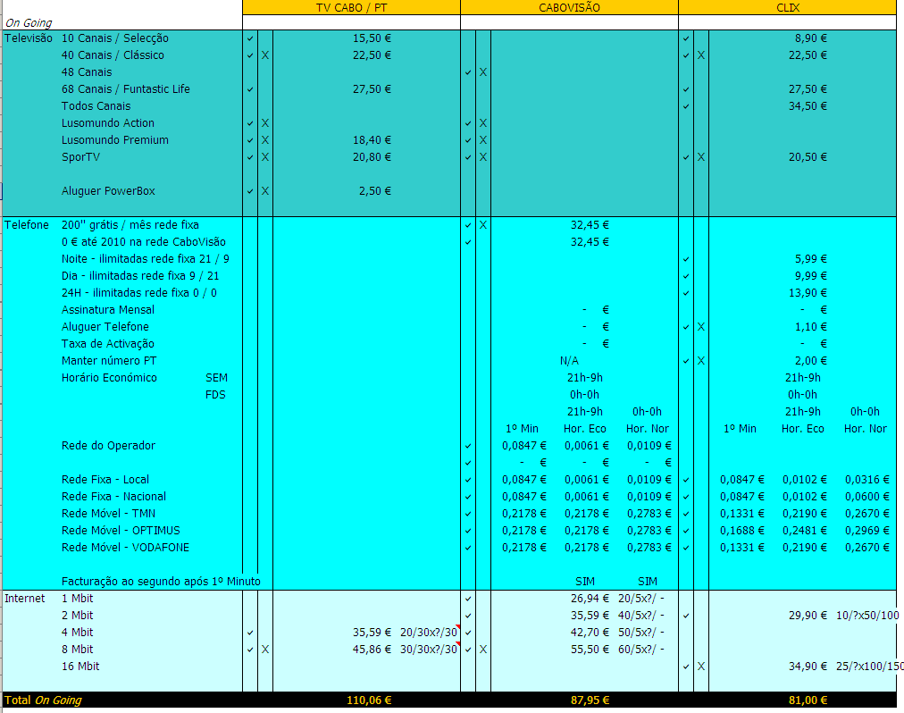Click the 0,1688 € OPTIMUS rate cell
Image resolution: width=904 pixels, height=713 pixels.
point(742,530)
